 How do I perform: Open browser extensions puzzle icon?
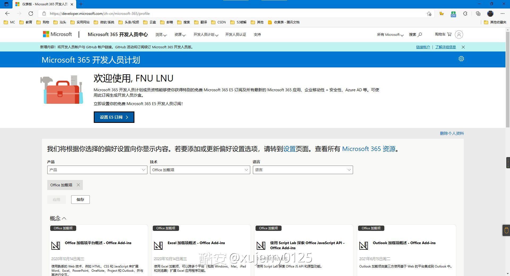click(465, 14)
